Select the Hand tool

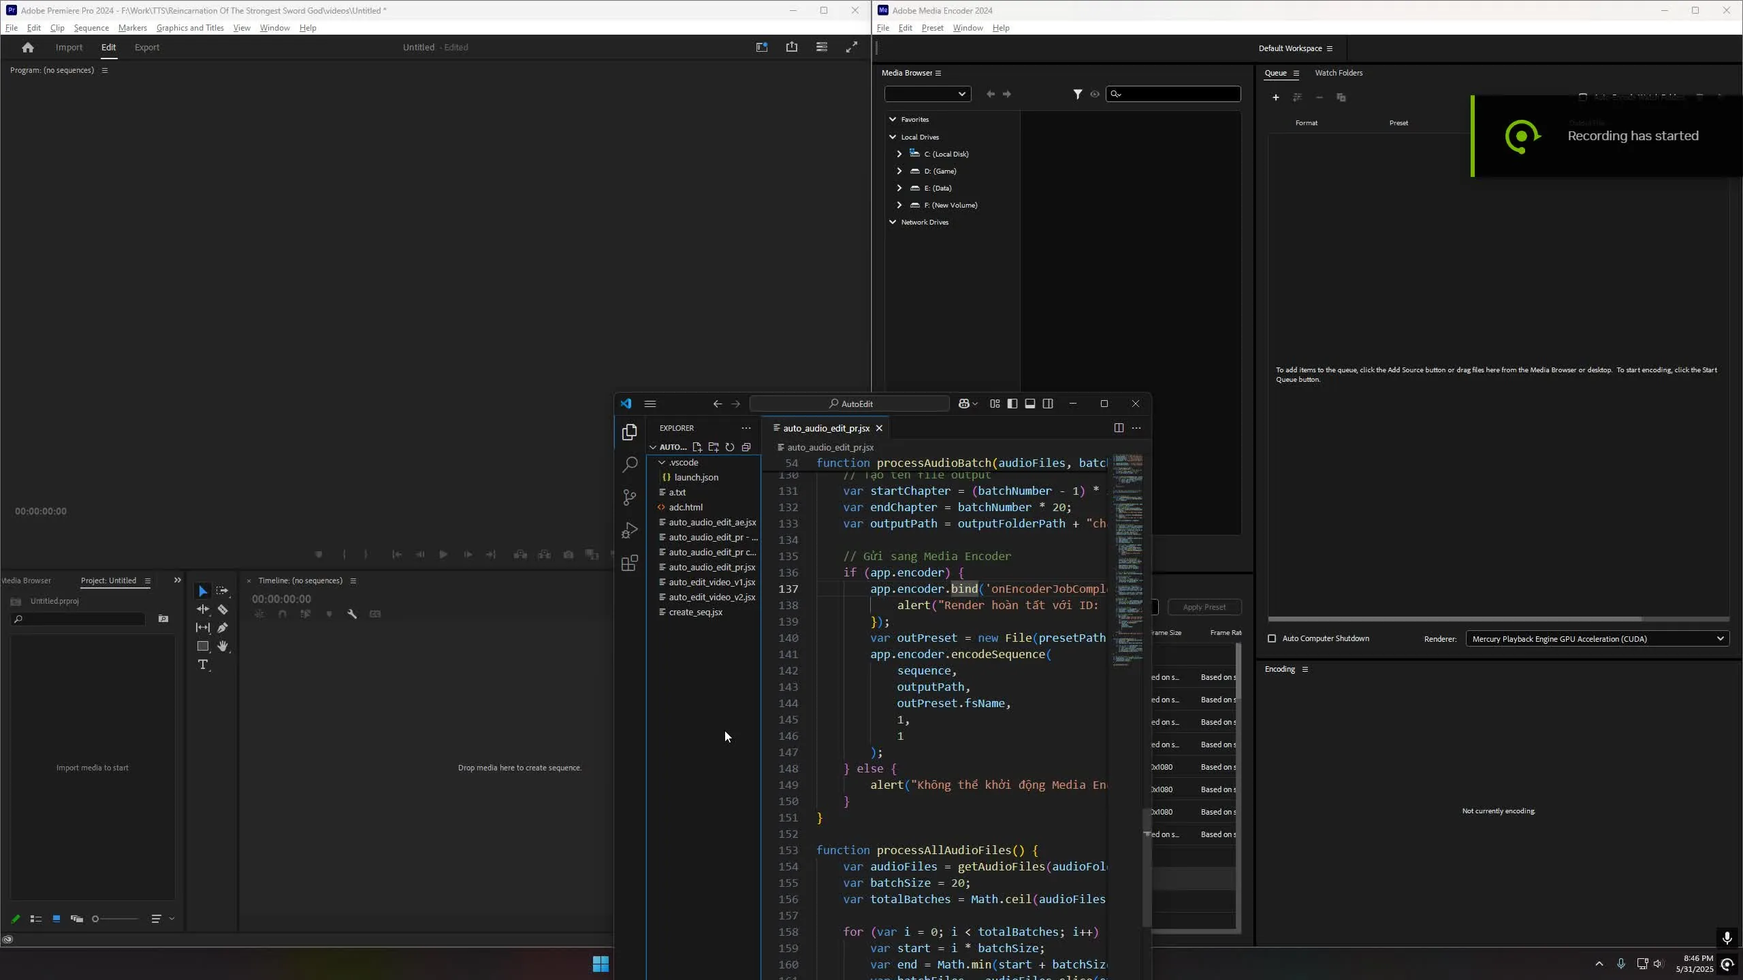pyautogui.click(x=223, y=647)
